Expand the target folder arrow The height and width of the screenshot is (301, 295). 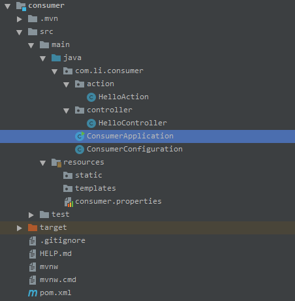pos(20,228)
